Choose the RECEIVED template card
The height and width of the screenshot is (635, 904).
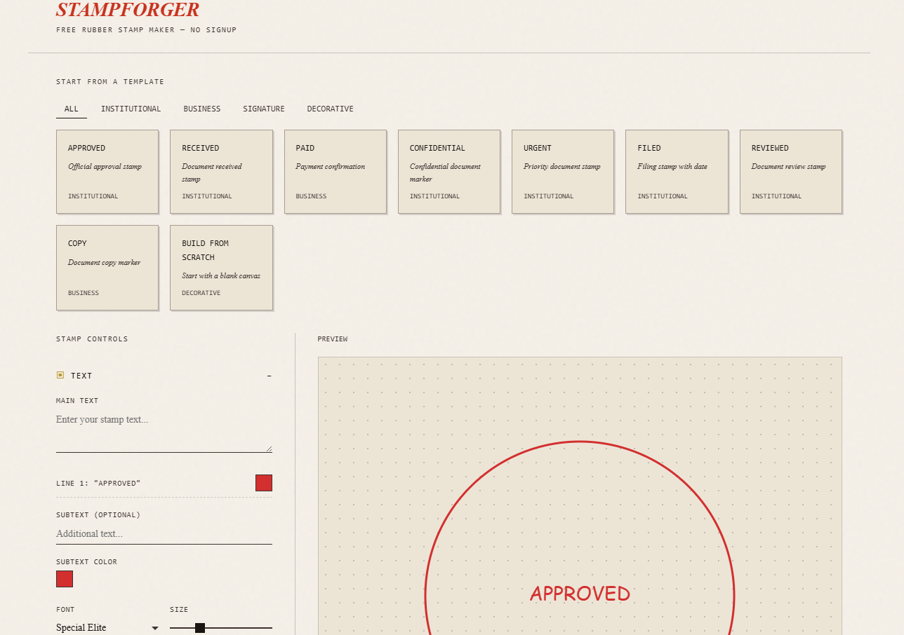coord(221,172)
